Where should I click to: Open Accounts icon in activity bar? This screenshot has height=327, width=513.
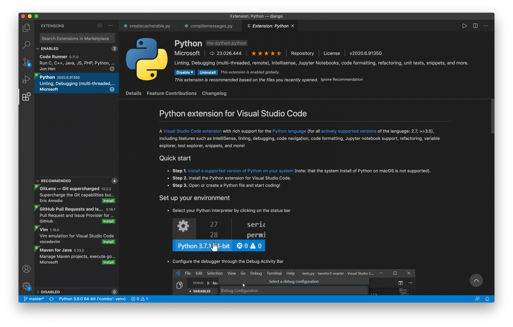point(26,269)
